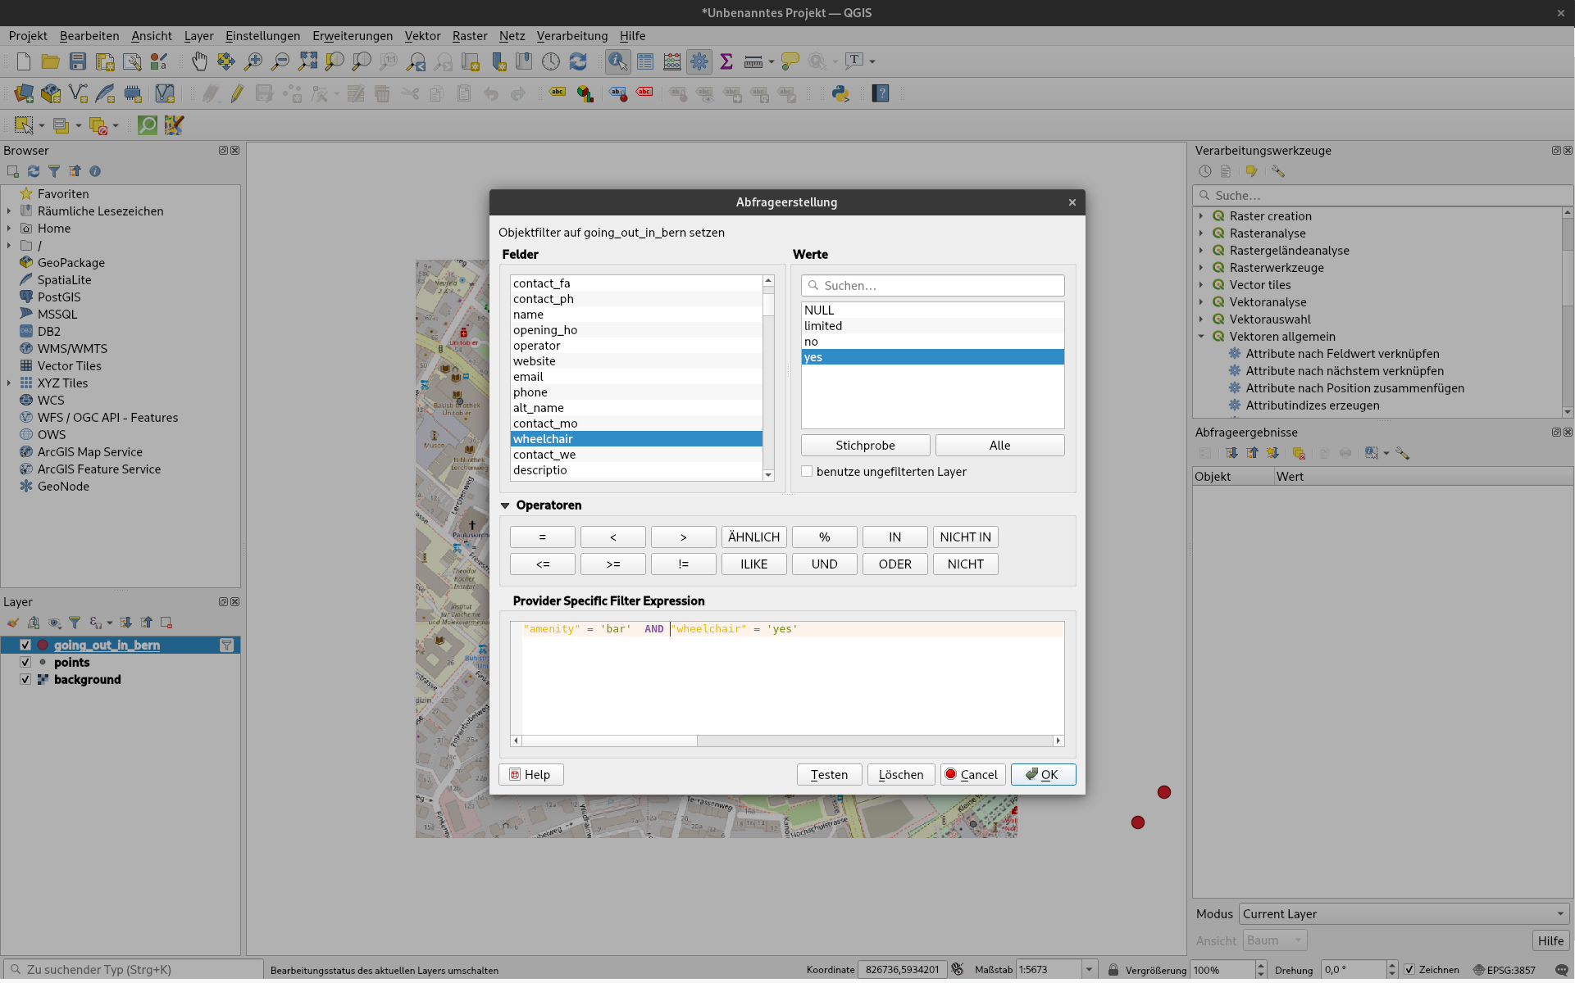This screenshot has height=983, width=1575.
Task: Open the attribute table toolbar icon
Action: 645,61
